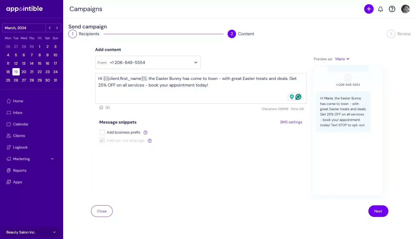Expand the Marketing submenu chevron
The width and height of the screenshot is (416, 239).
click(x=52, y=159)
